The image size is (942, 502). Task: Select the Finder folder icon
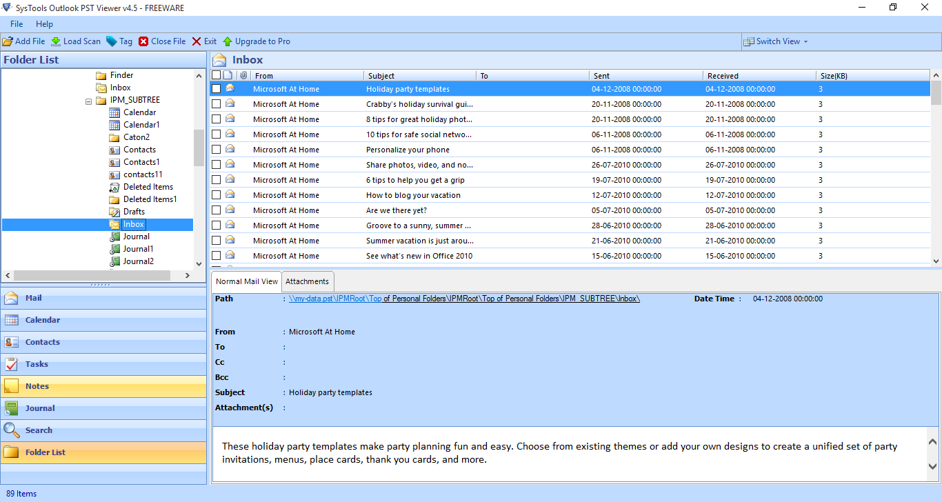[101, 75]
